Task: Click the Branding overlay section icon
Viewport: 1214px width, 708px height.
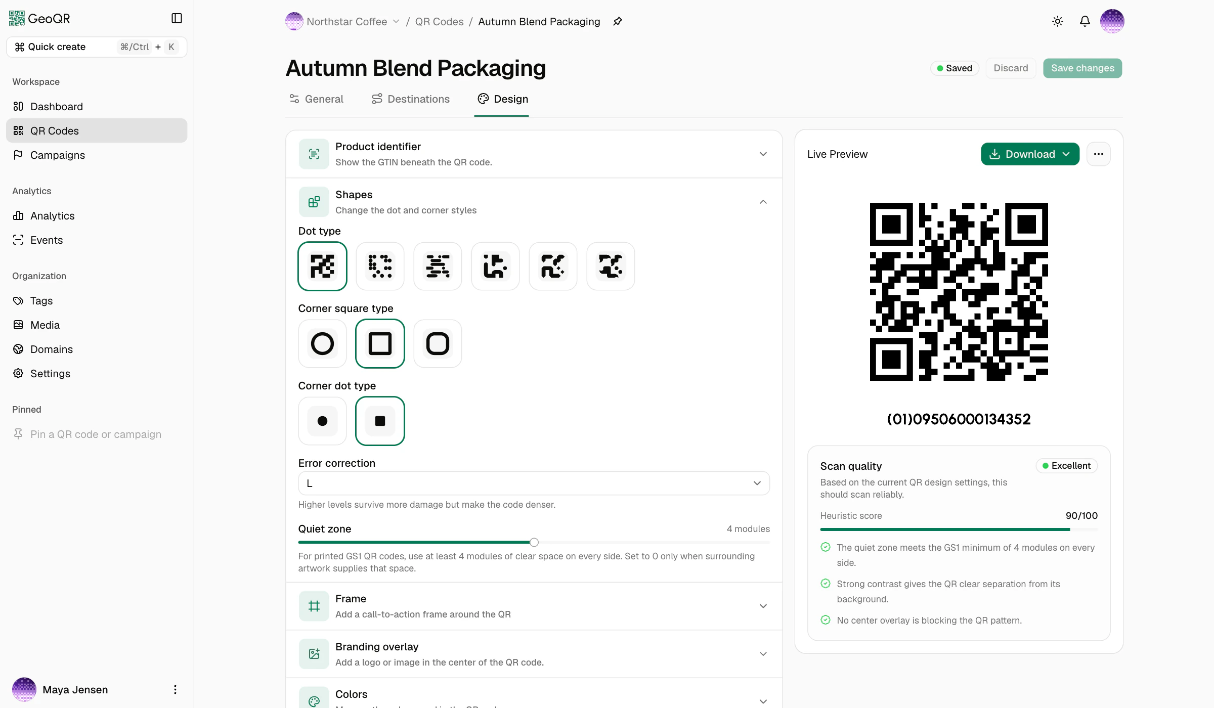Action: click(x=314, y=654)
